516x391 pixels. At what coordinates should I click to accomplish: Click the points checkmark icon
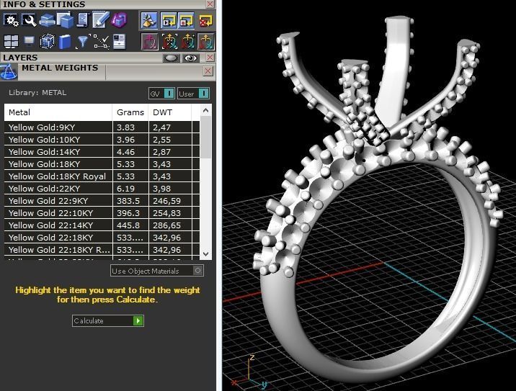tap(101, 42)
